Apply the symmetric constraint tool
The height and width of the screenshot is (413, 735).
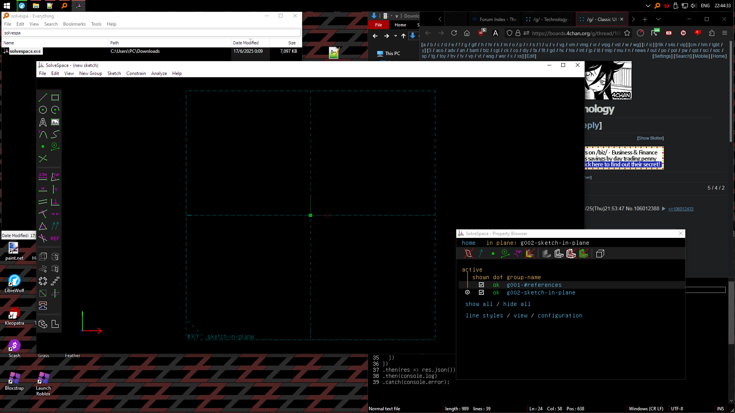pyautogui.click(x=55, y=214)
